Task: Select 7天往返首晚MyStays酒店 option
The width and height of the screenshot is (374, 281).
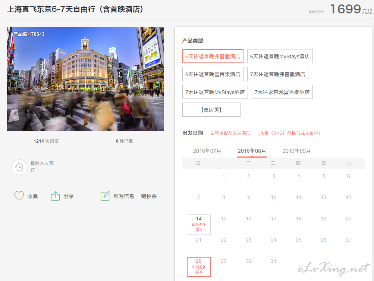Action: pyautogui.click(x=215, y=92)
